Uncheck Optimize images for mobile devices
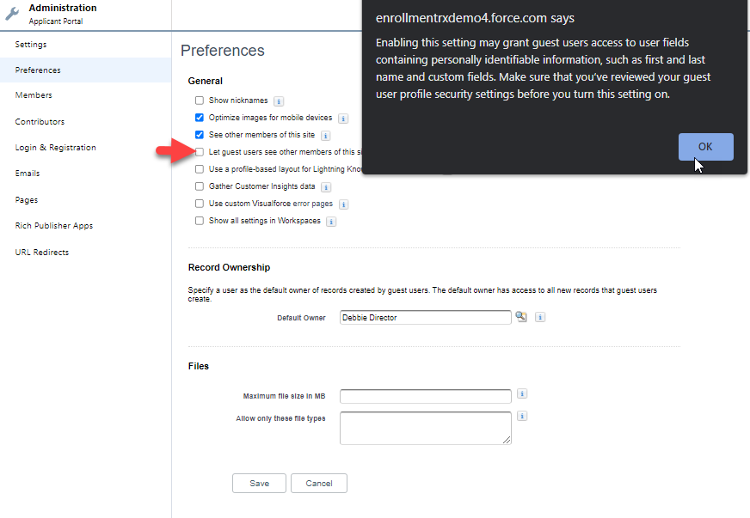The height and width of the screenshot is (518, 750). coord(200,118)
